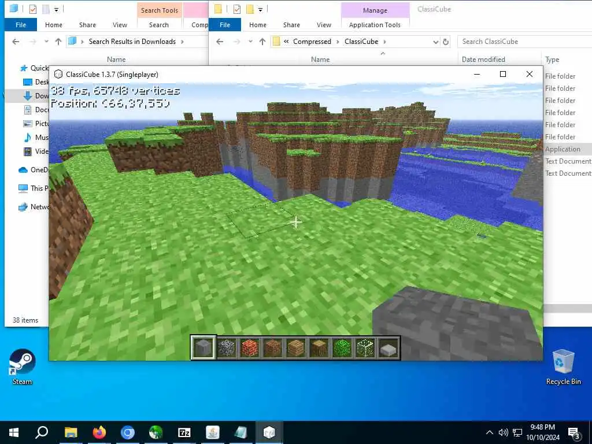The width and height of the screenshot is (592, 444).
Task: Open the Java app taskbar icon
Action: 213,432
